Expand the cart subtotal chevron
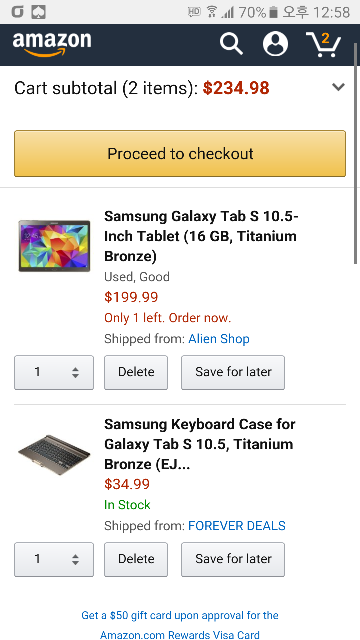Image resolution: width=360 pixels, height=640 pixels. pyautogui.click(x=338, y=87)
